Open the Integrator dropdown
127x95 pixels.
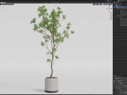[x=125, y=90]
